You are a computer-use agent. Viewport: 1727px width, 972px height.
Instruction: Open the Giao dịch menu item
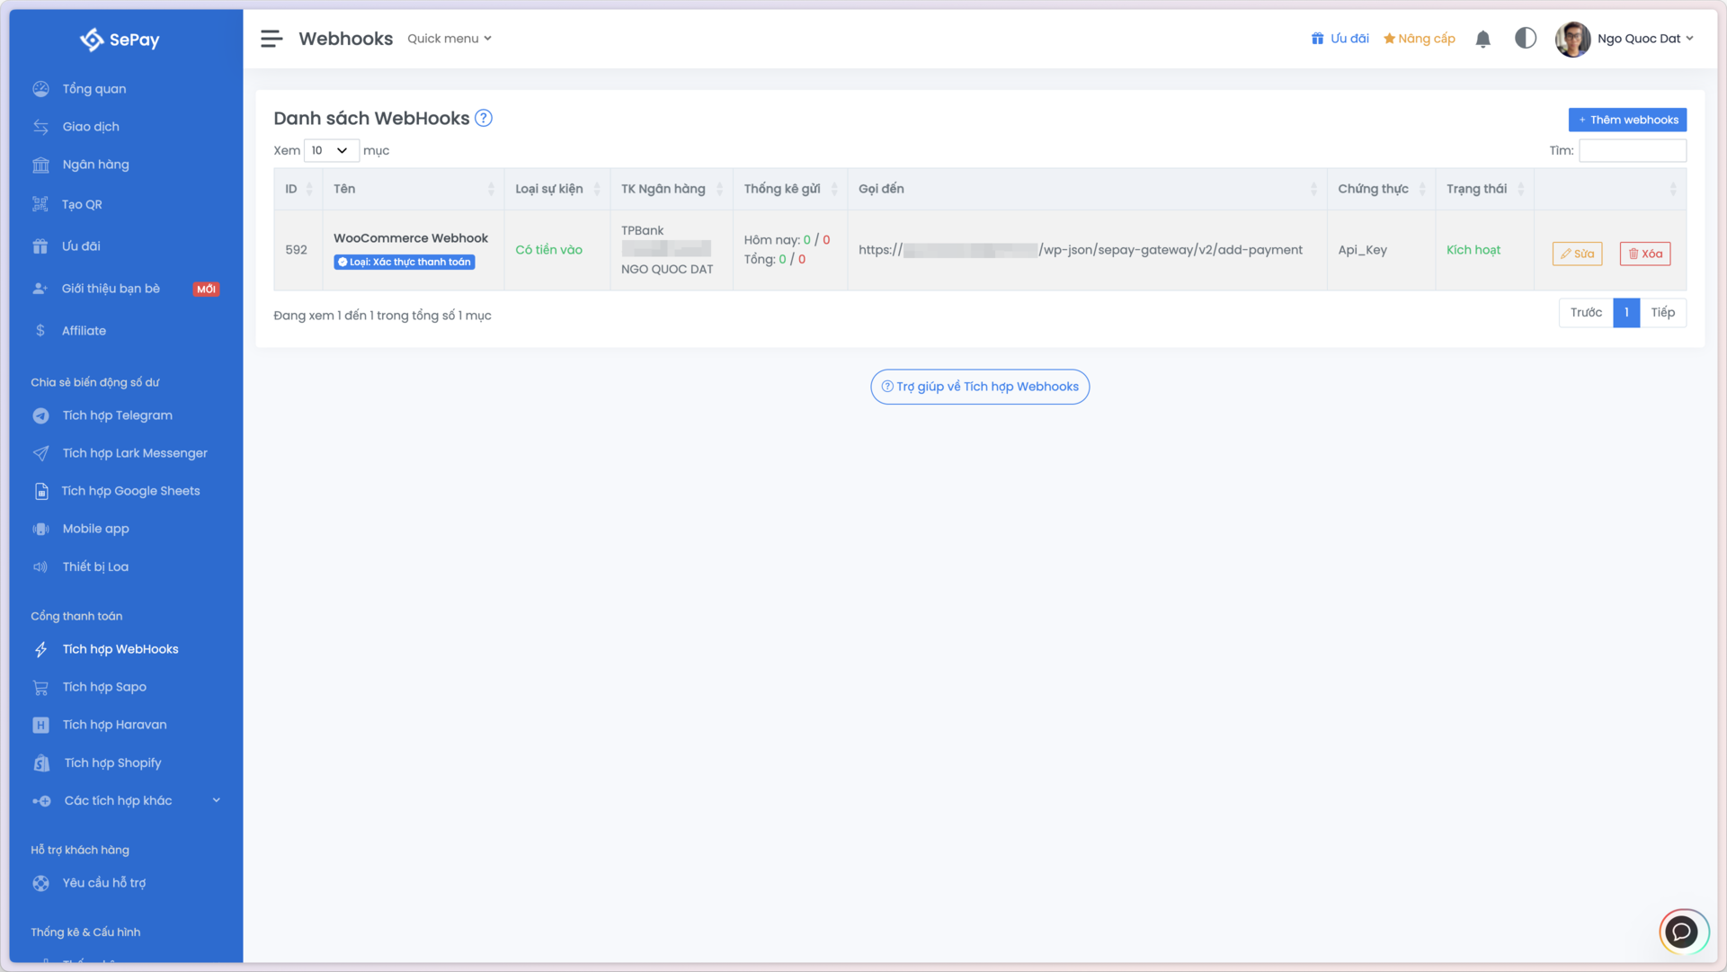(90, 127)
